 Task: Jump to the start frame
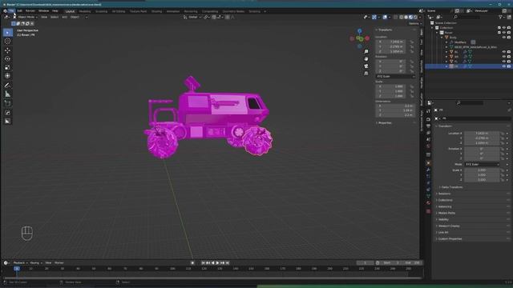(x=203, y=263)
